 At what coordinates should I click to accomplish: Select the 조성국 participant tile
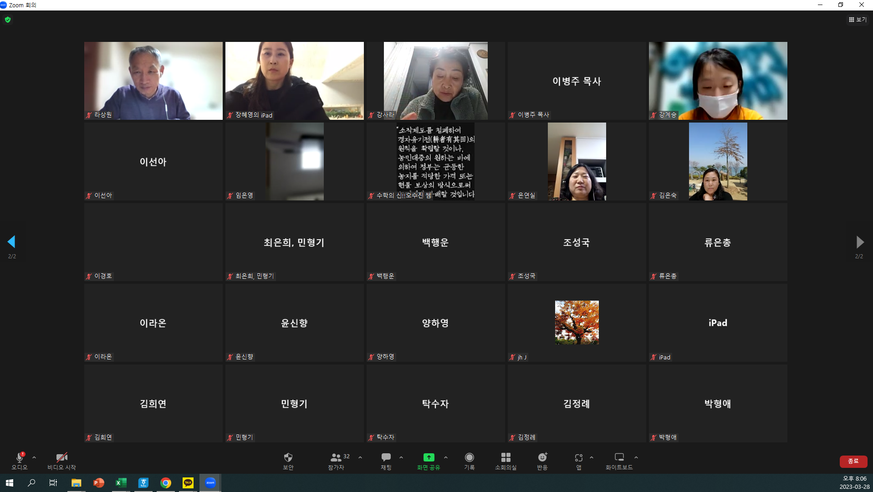(x=577, y=242)
